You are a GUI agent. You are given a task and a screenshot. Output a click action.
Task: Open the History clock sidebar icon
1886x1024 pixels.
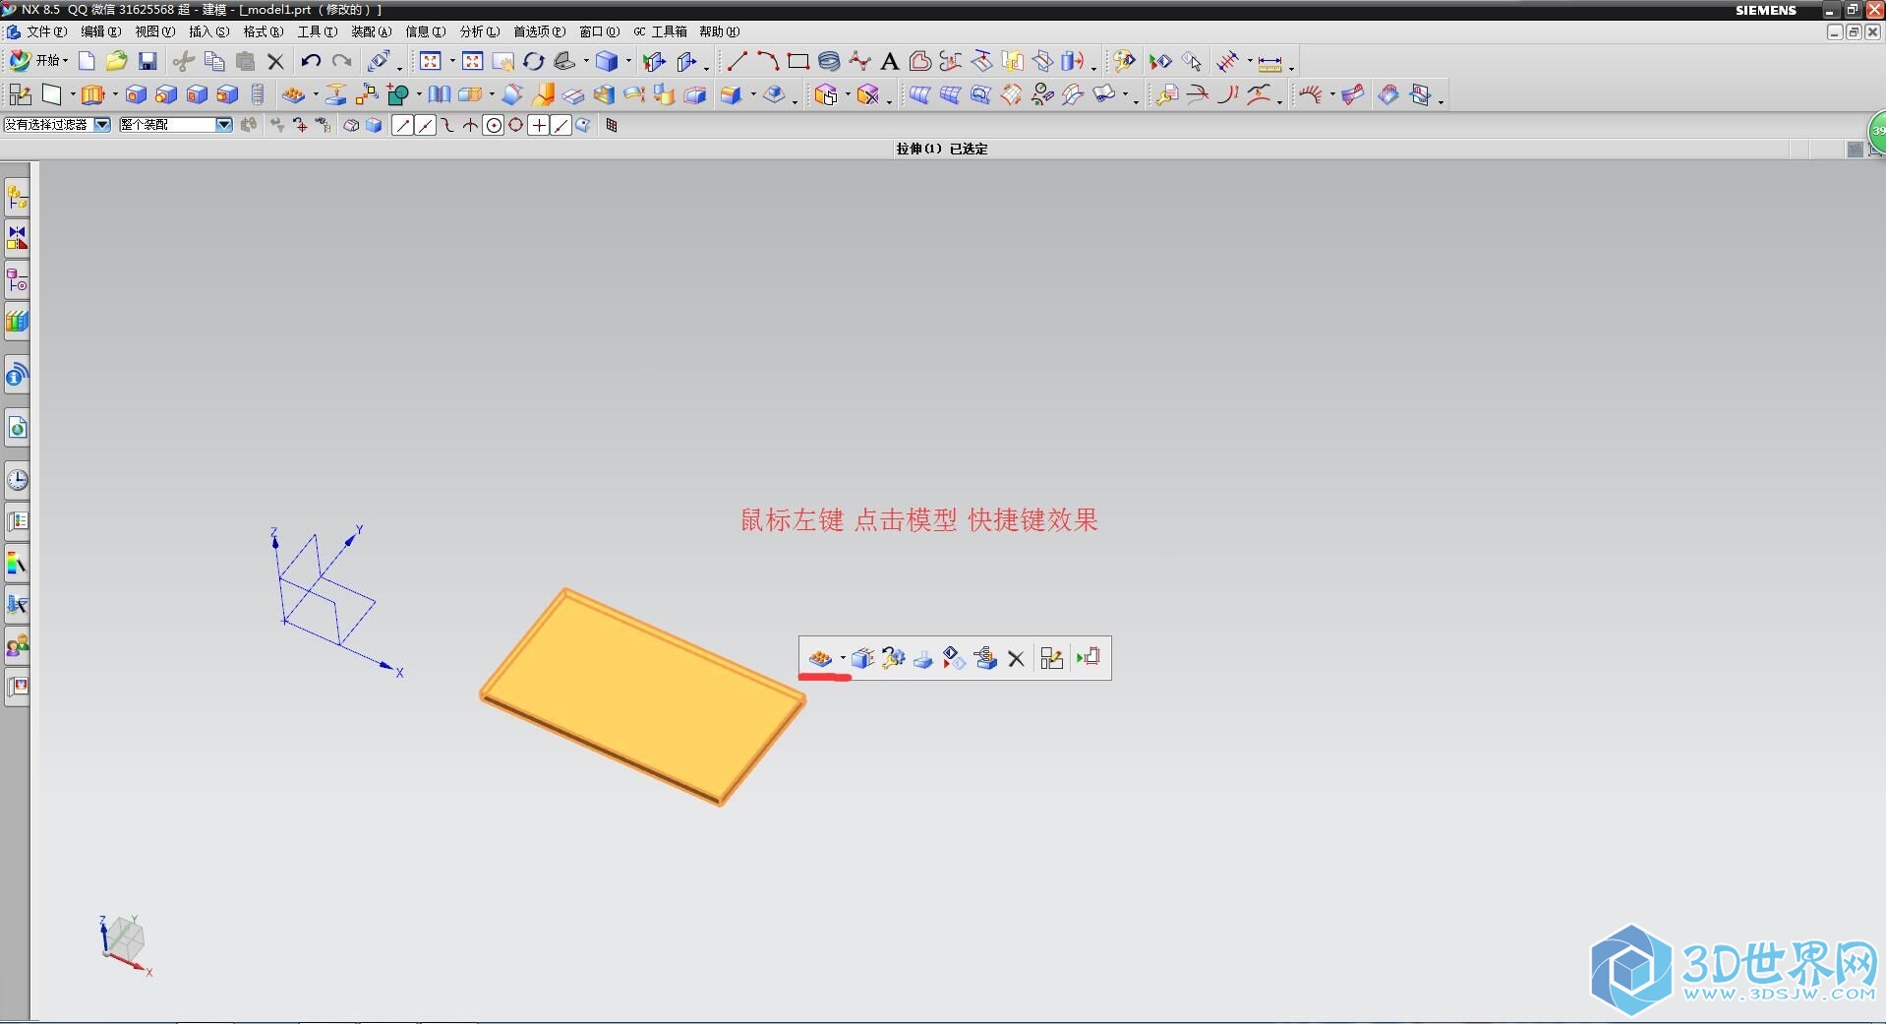tap(17, 479)
